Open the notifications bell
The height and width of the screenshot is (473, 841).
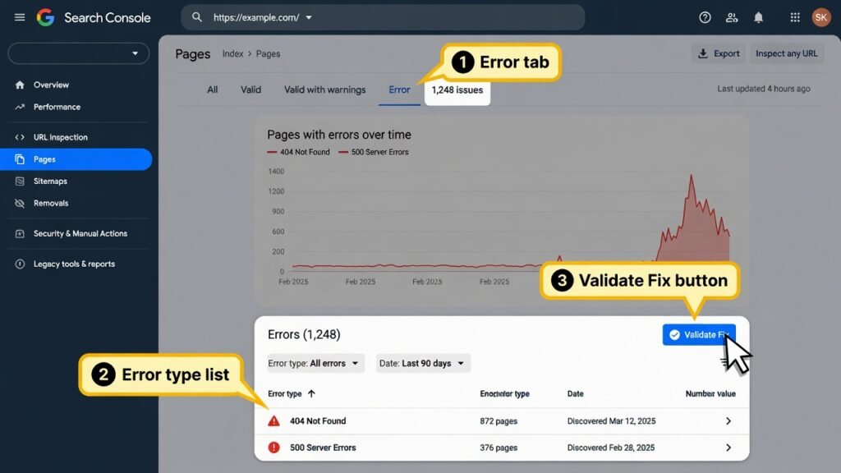[x=758, y=18]
